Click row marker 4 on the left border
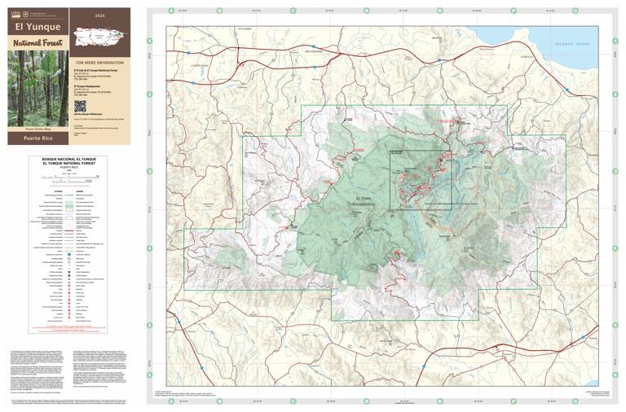 (150, 248)
